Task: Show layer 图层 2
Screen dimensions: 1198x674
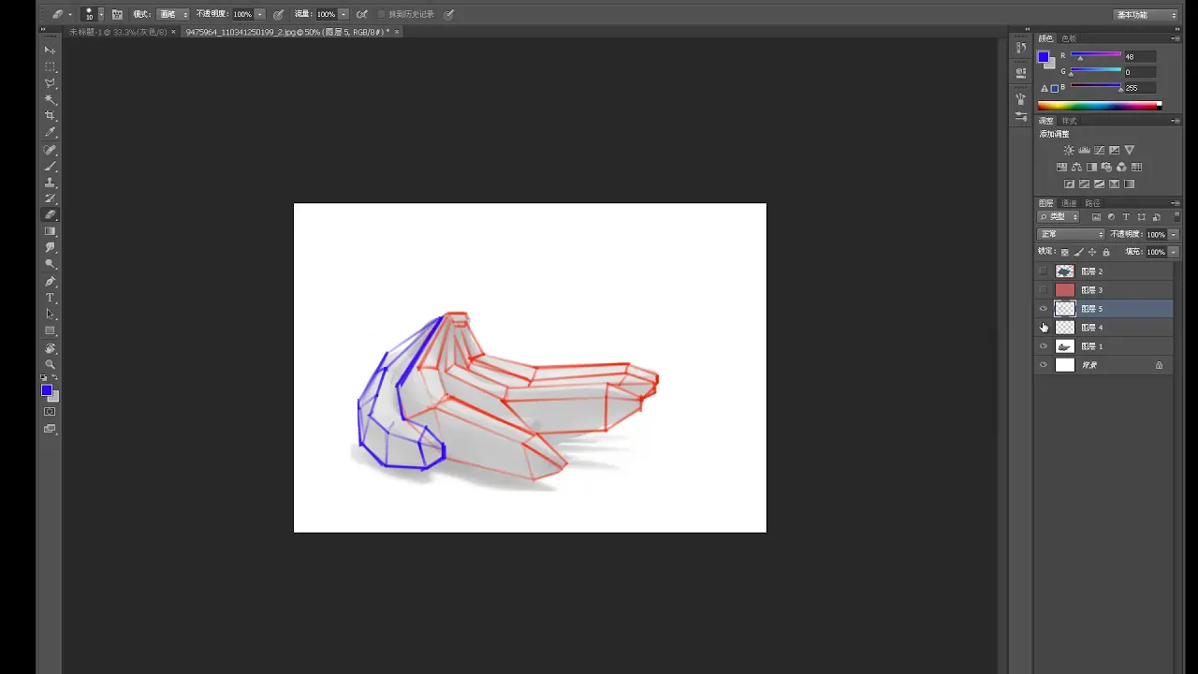Action: pos(1044,271)
